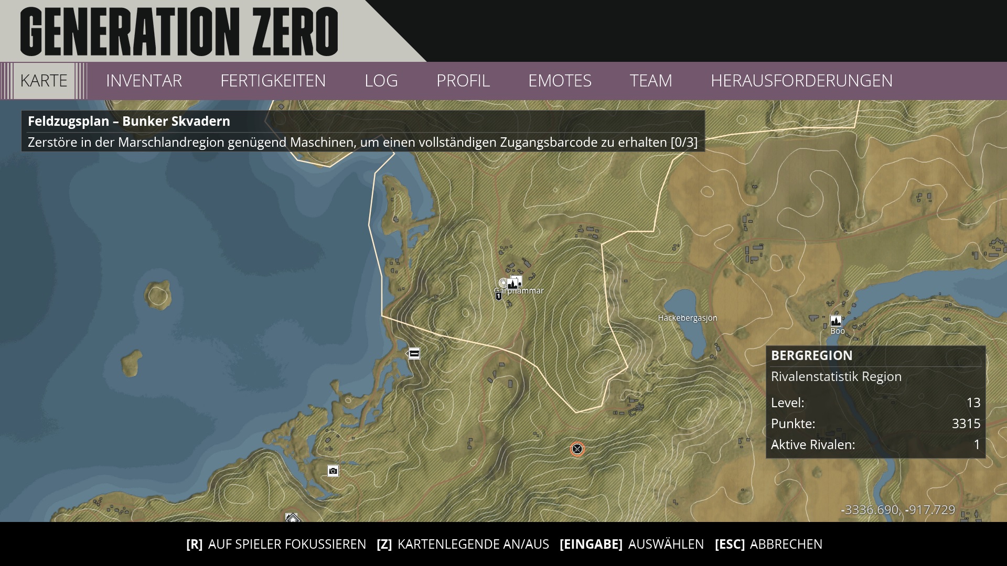
Task: Select the safehouse icon at map bottom
Action: (x=292, y=518)
